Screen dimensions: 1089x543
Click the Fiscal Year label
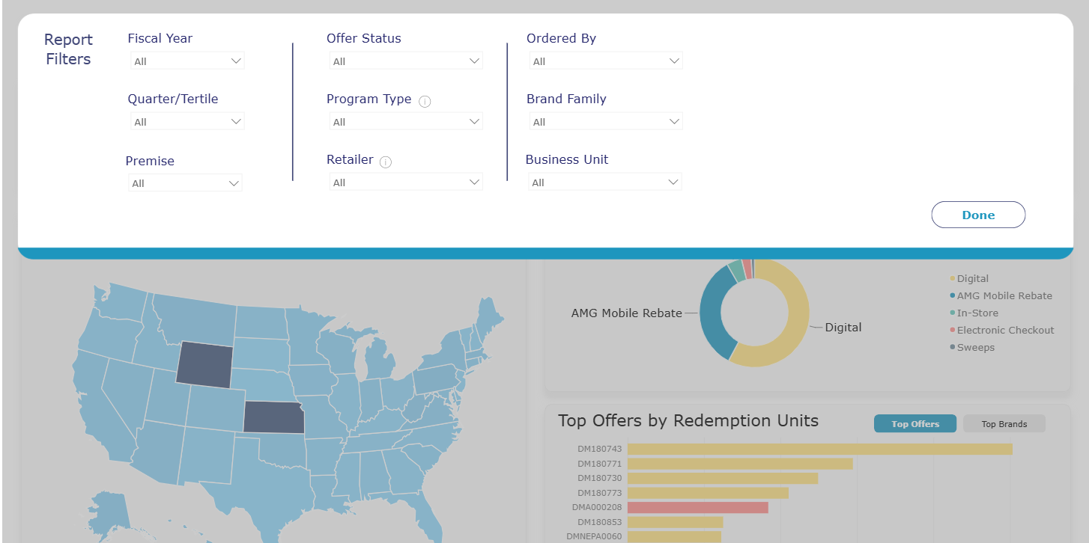[160, 38]
